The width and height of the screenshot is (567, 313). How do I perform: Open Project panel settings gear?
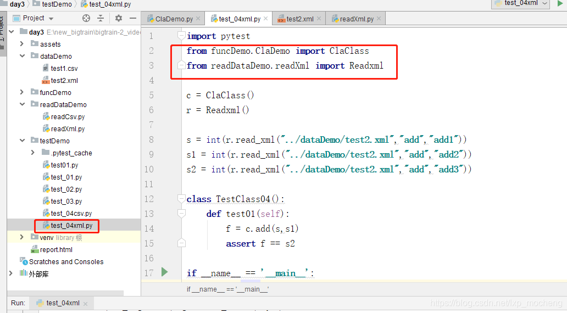pos(119,18)
